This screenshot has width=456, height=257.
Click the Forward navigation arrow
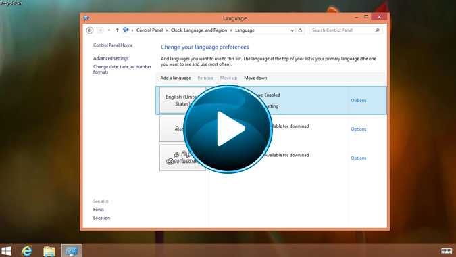[100, 30]
